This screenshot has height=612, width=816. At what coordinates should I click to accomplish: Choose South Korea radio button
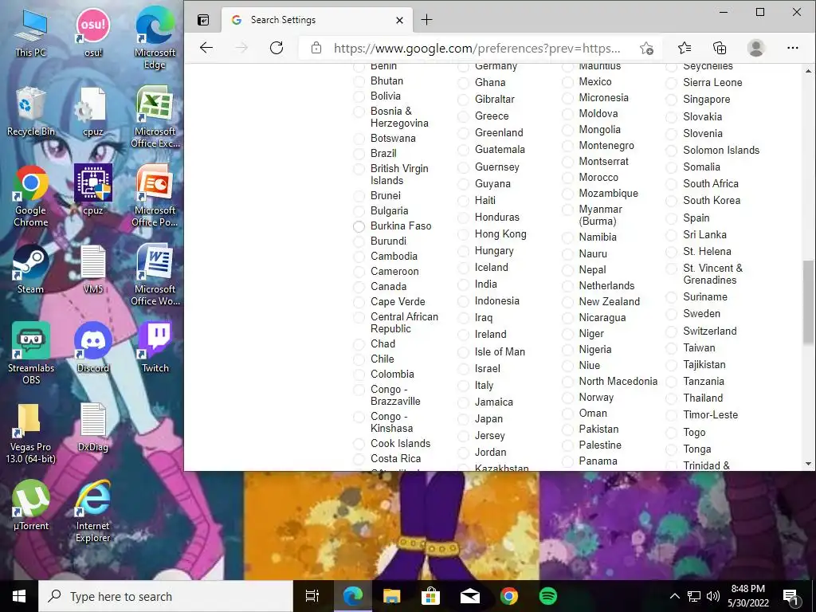tap(672, 201)
